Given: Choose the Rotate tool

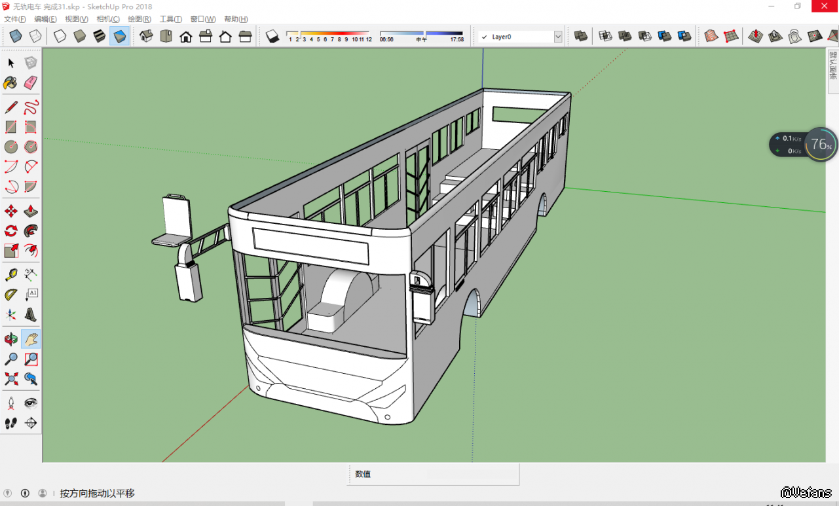Looking at the screenshot, I should pyautogui.click(x=10, y=230).
